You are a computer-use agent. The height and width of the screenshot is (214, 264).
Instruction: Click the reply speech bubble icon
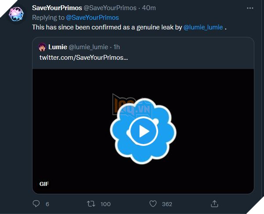click(x=36, y=203)
